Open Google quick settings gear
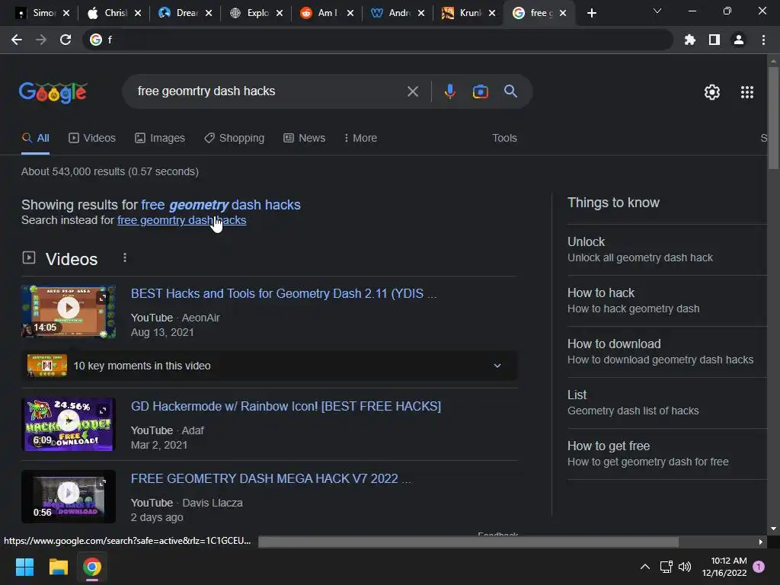 click(712, 92)
